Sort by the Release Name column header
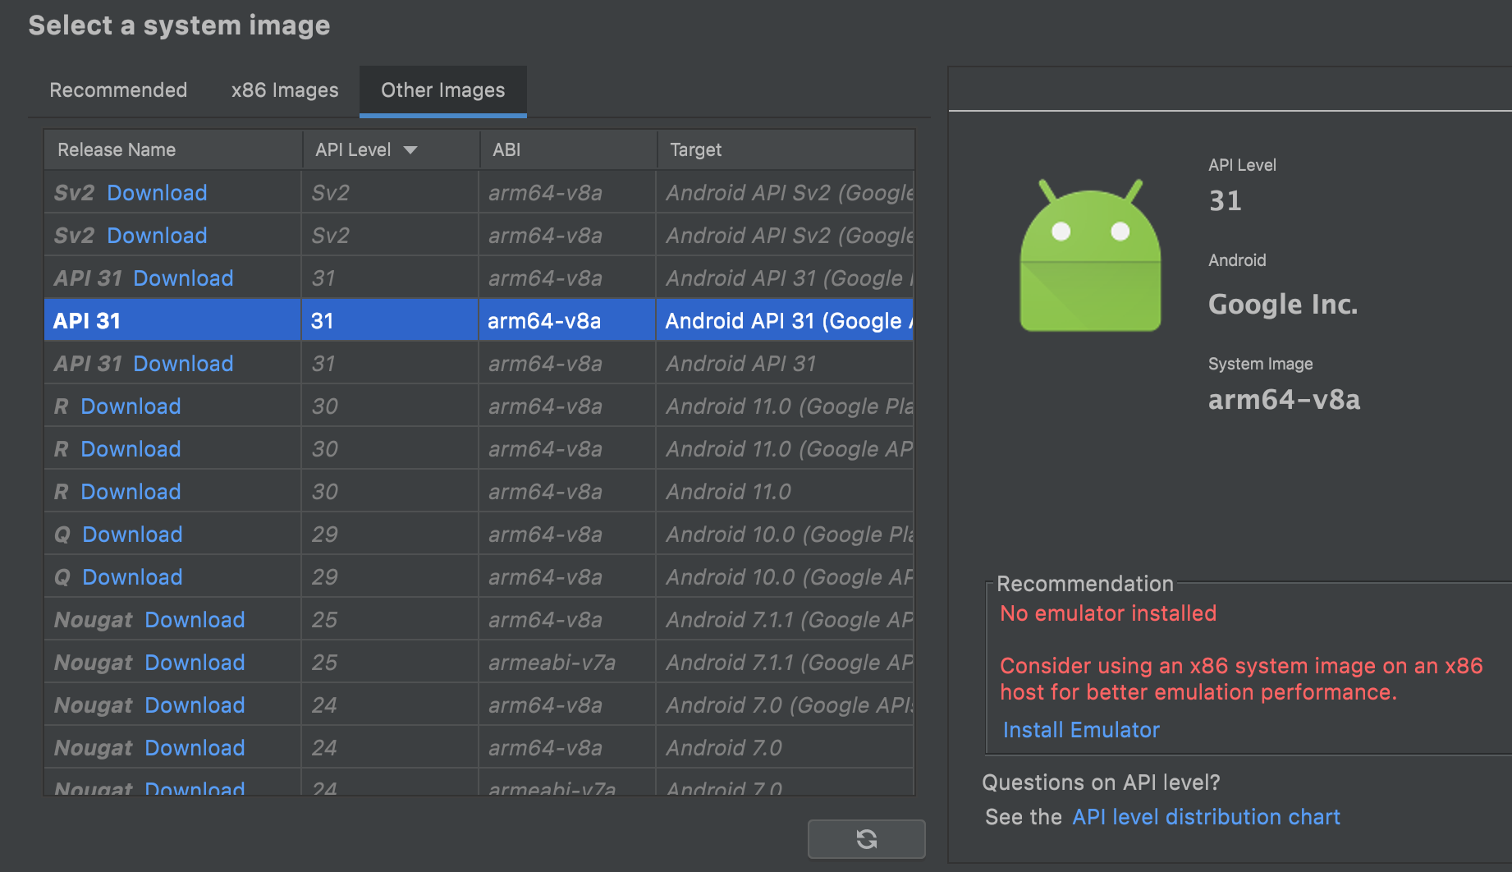This screenshot has height=872, width=1512. tap(116, 149)
